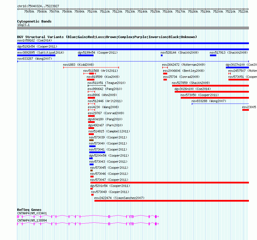The height and width of the screenshot is (240, 257).
Task: Click dgv3027n100 variant label
Action: click(241, 65)
